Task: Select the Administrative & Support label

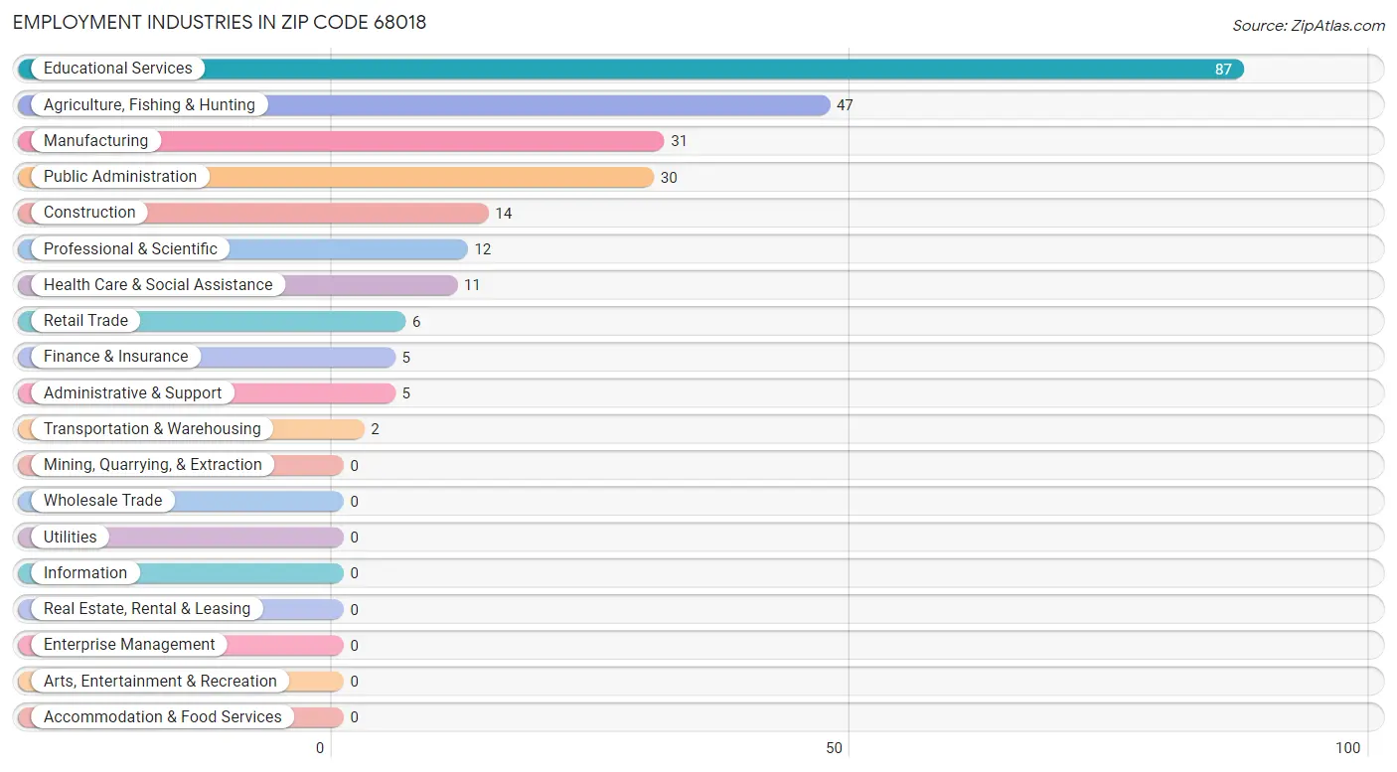Action: coord(132,392)
